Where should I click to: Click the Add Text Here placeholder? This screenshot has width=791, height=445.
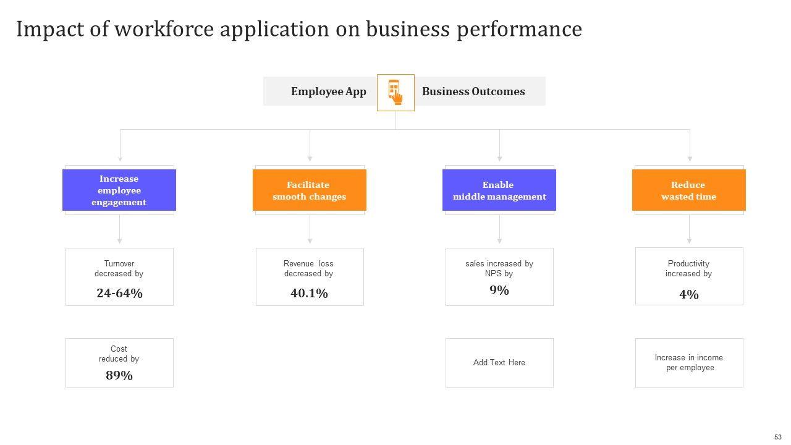[499, 363]
